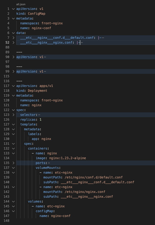Collapse the spec block at line 122

[13, 110]
